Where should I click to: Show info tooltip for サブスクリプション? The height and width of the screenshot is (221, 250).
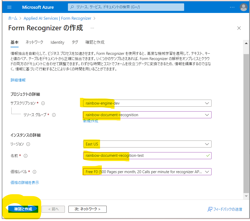[x=43, y=103]
